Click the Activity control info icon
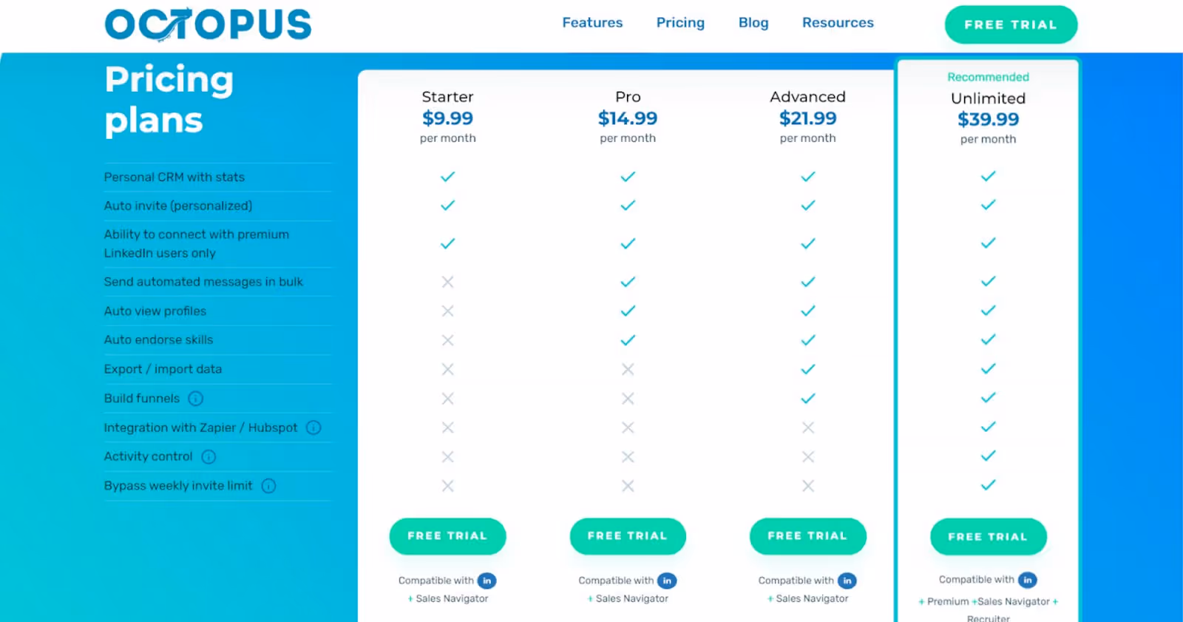The height and width of the screenshot is (622, 1183). click(x=208, y=456)
